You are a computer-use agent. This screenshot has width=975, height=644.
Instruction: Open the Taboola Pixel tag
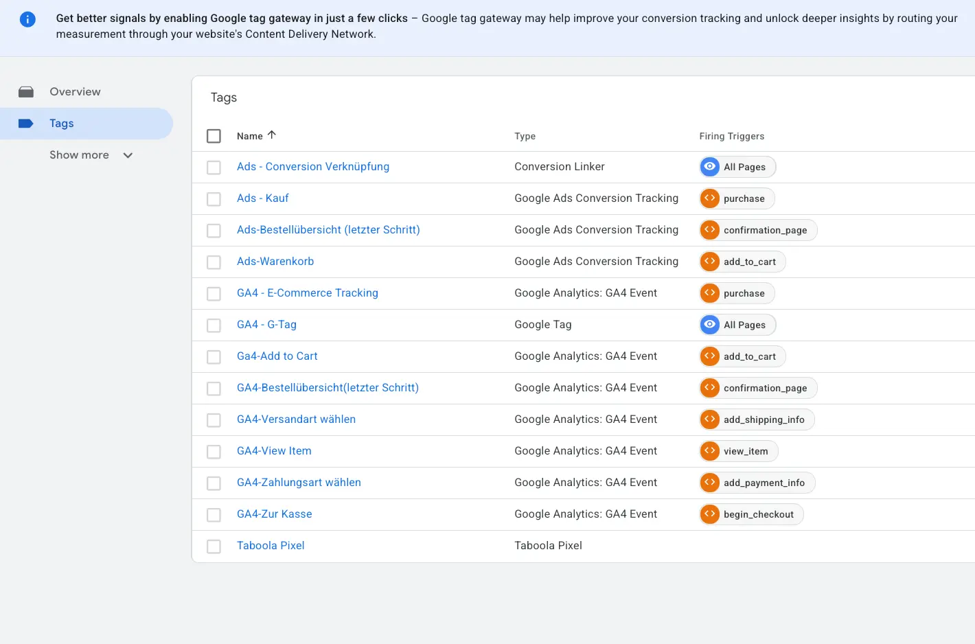pyautogui.click(x=271, y=546)
